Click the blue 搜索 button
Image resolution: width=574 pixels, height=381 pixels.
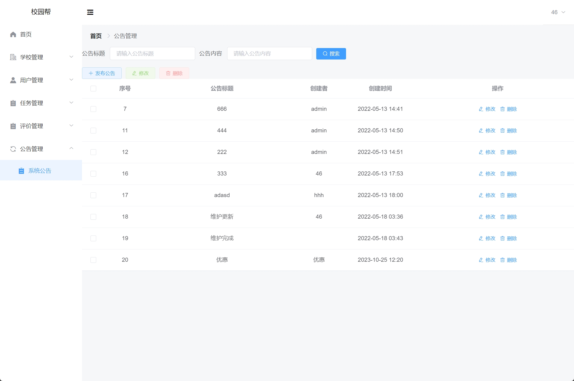(331, 53)
